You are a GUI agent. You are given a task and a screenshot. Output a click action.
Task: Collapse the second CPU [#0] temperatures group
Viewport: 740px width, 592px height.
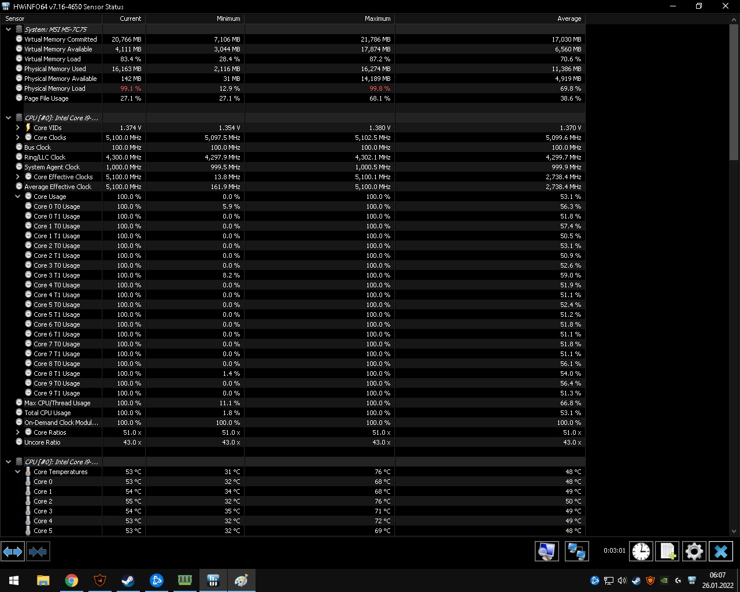8,462
